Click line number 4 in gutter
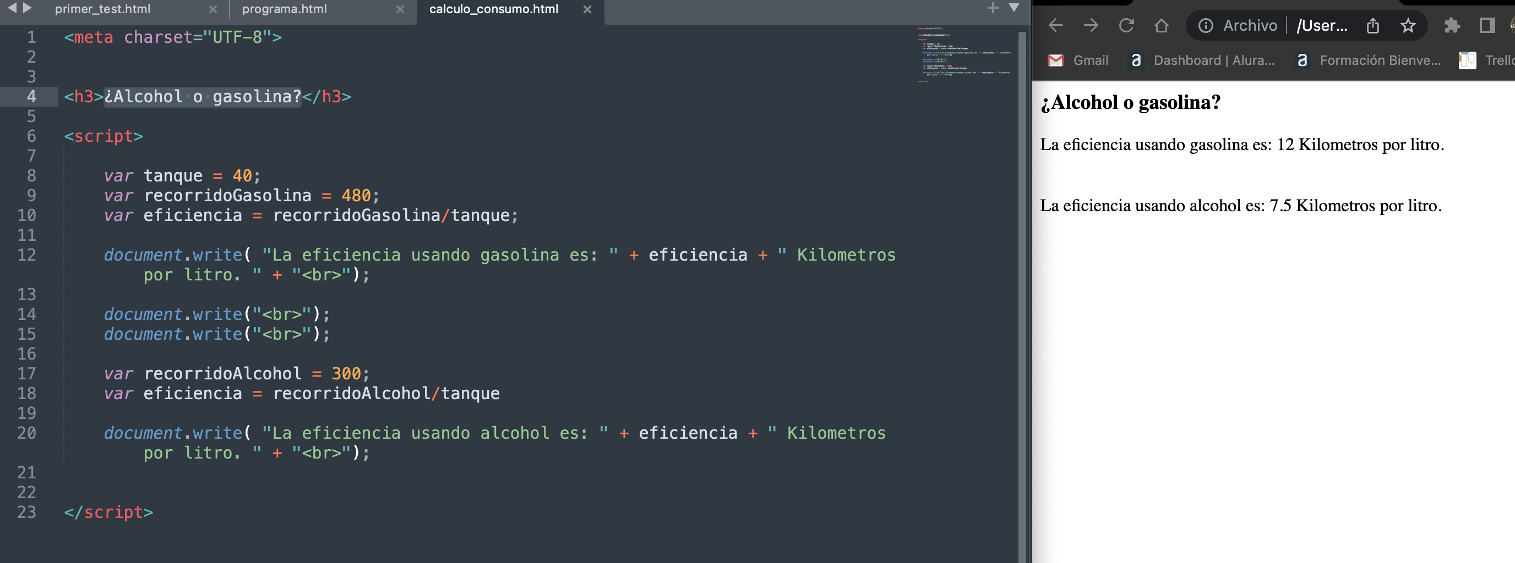1515x563 pixels. (31, 96)
